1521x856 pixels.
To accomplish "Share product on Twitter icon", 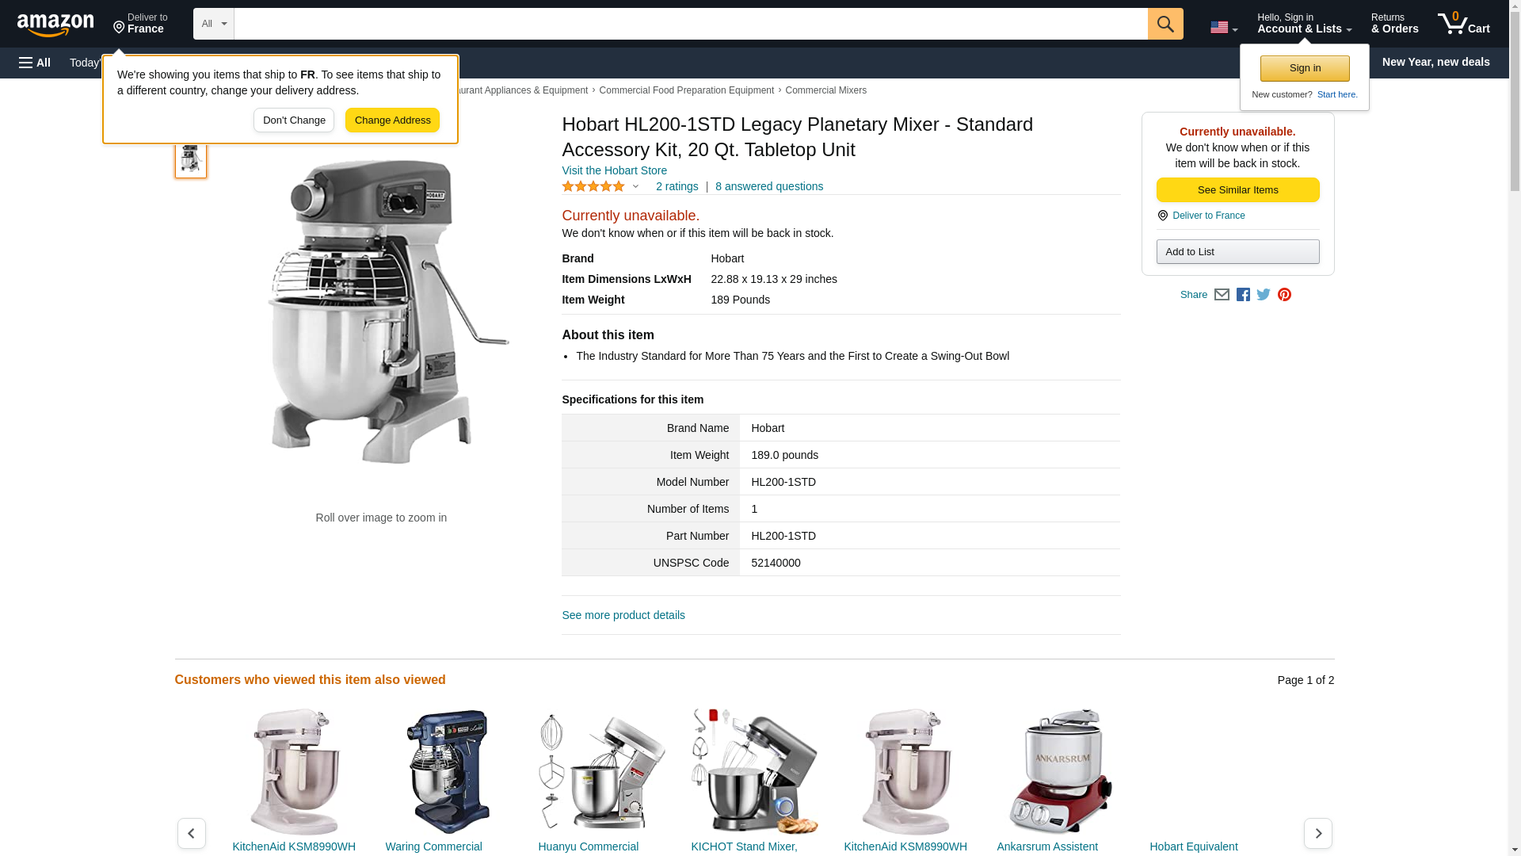I will click(1264, 295).
